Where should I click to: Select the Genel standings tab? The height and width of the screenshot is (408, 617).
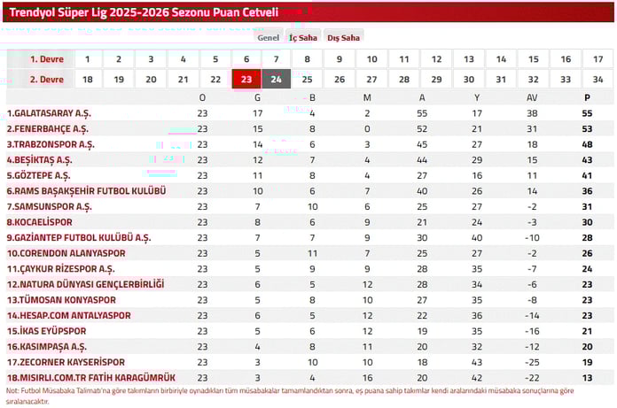click(x=268, y=38)
